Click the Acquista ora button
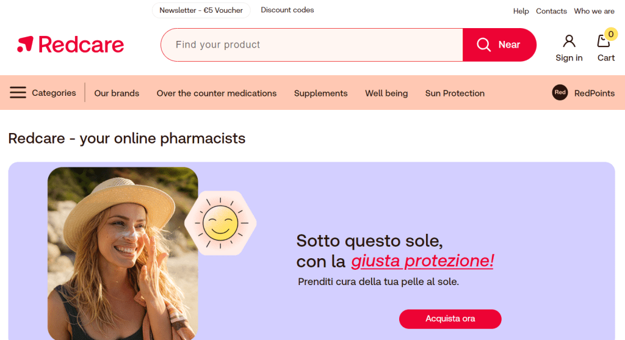625x340 pixels. (x=450, y=319)
